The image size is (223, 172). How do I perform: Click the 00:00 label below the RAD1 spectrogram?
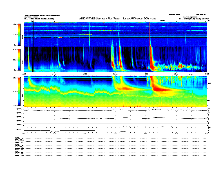[x=24, y=74]
